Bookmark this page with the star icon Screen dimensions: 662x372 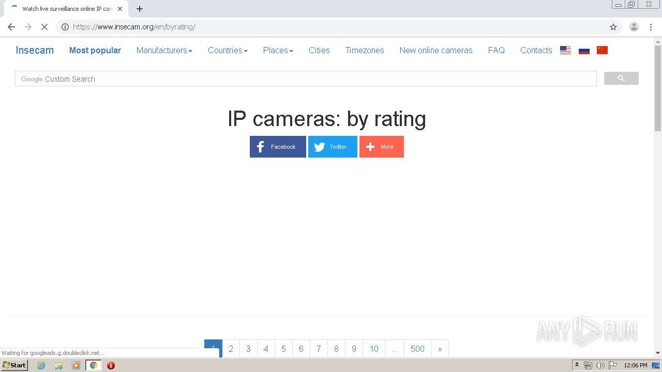613,27
